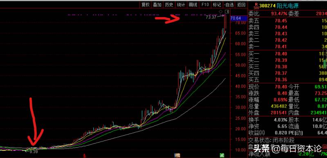Click the red marker on bottom axis

pyautogui.click(x=85, y=156)
